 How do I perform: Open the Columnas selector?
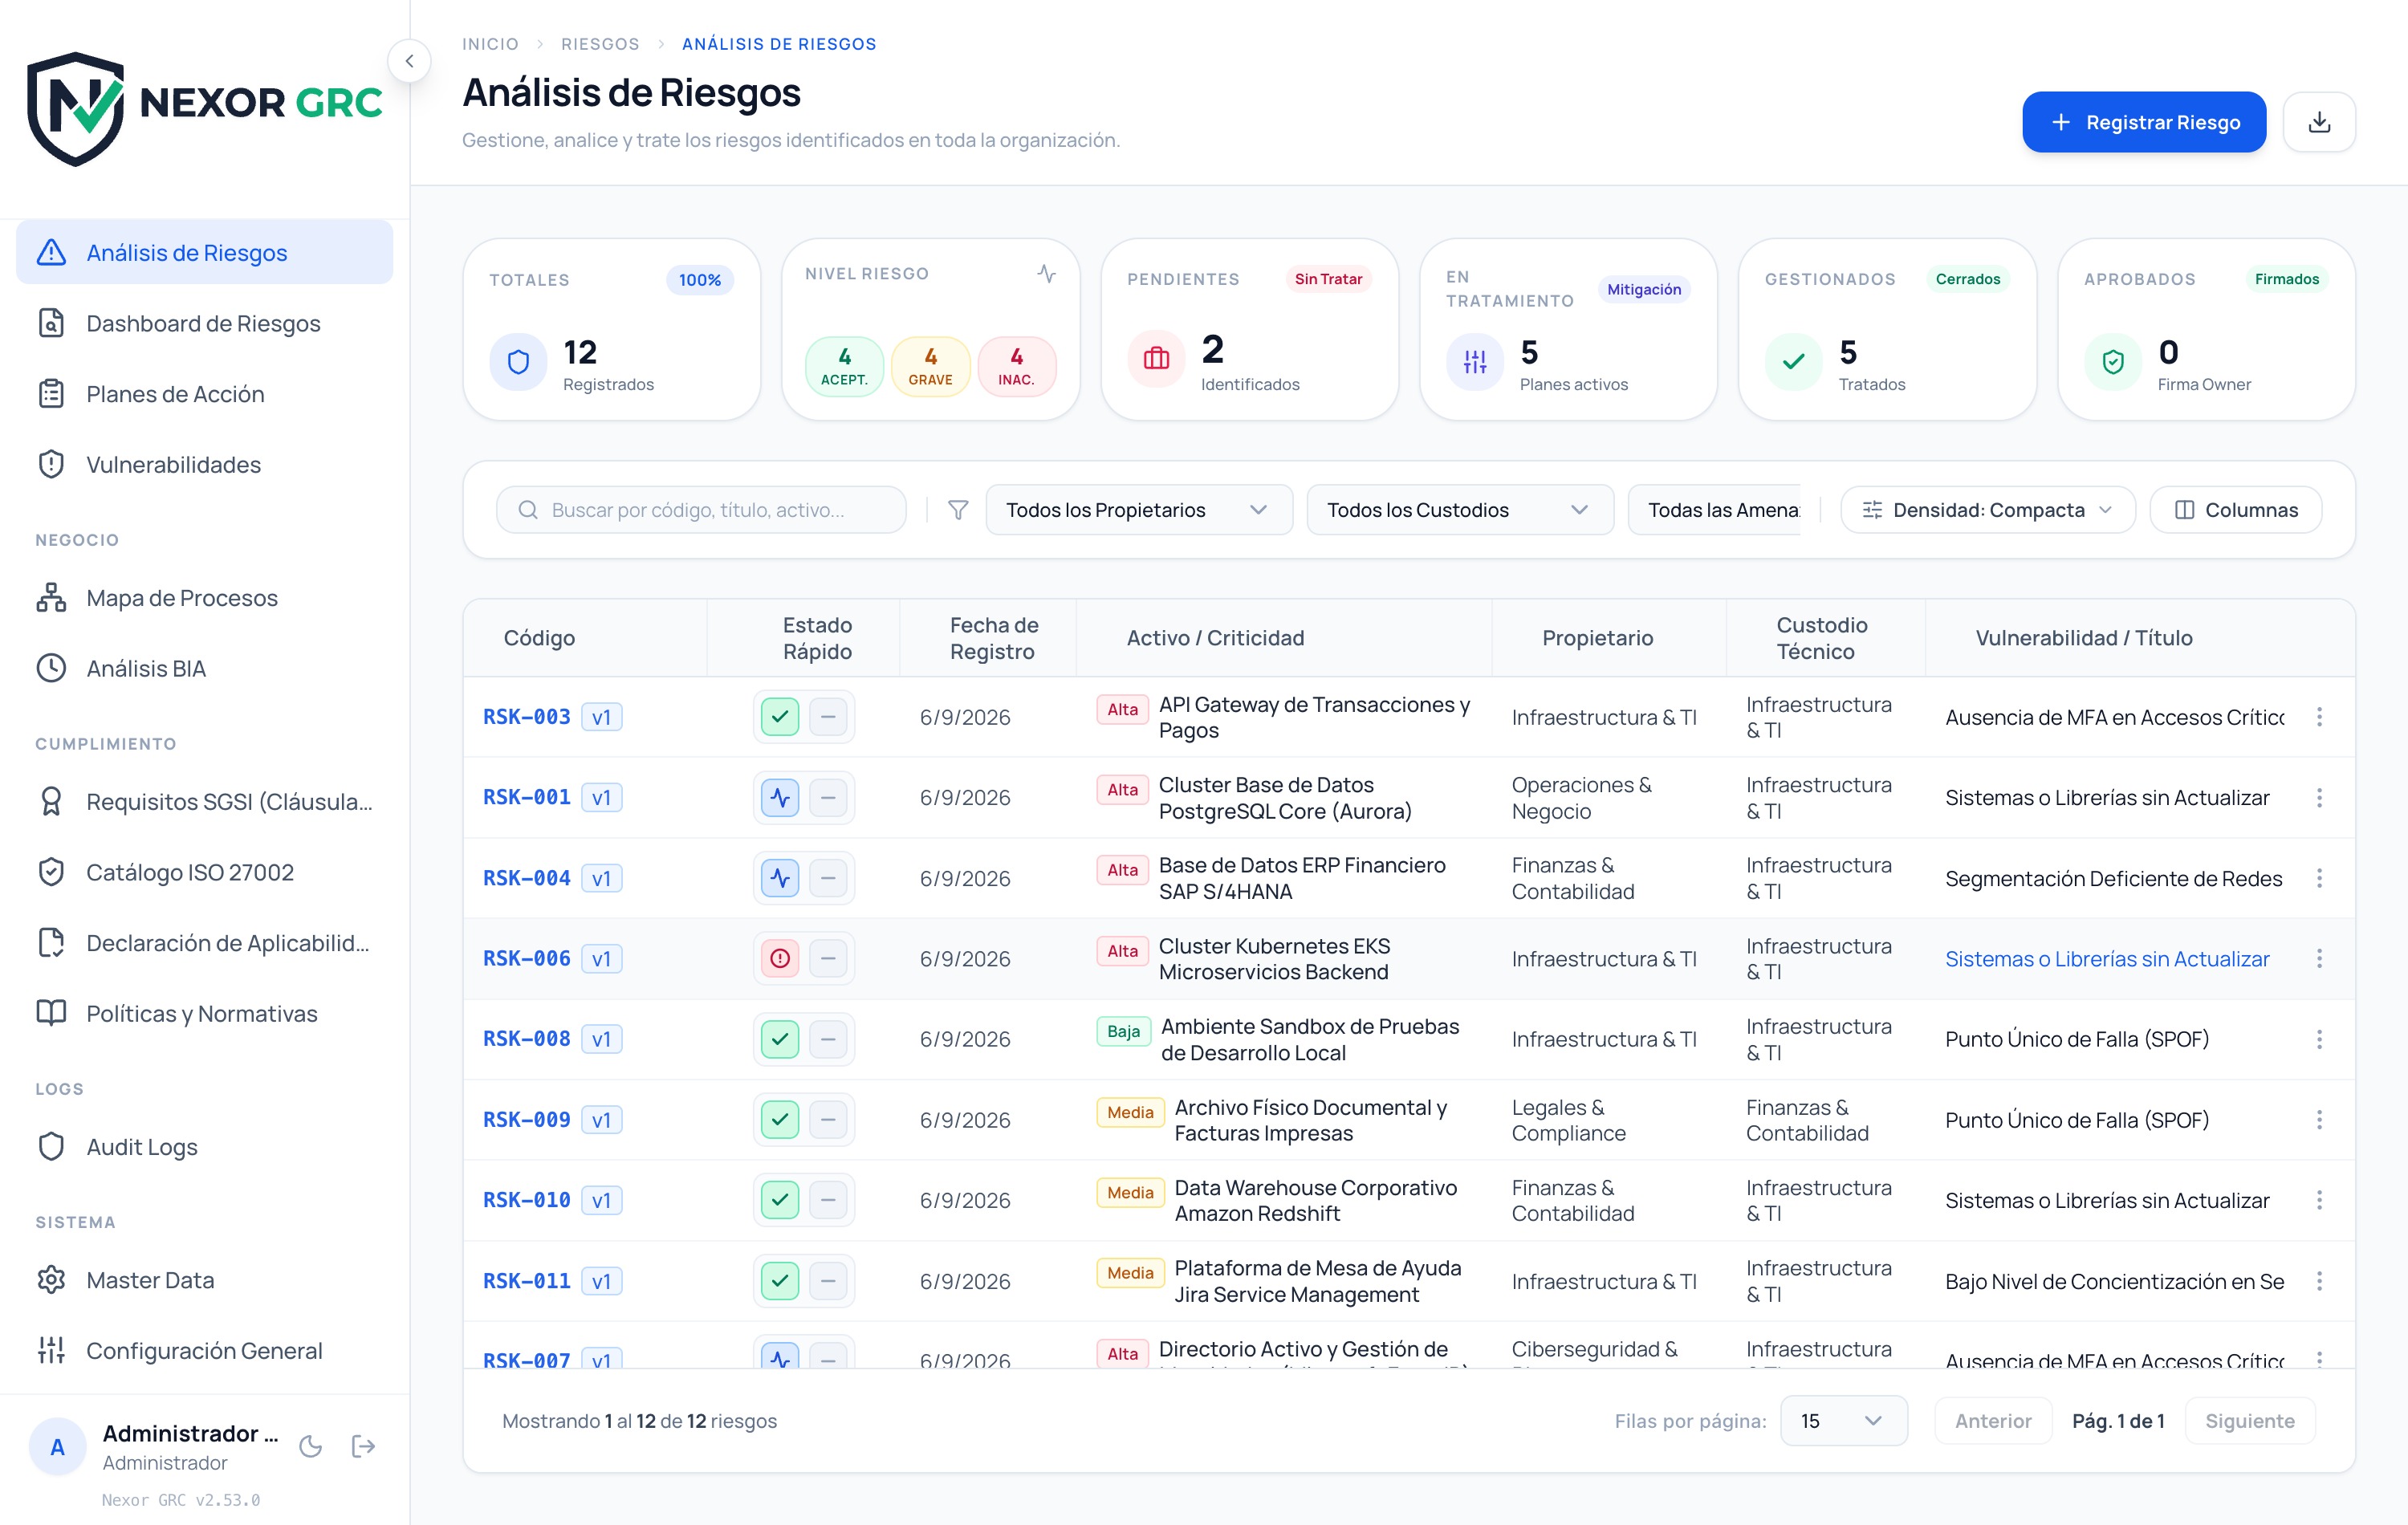tap(2236, 510)
